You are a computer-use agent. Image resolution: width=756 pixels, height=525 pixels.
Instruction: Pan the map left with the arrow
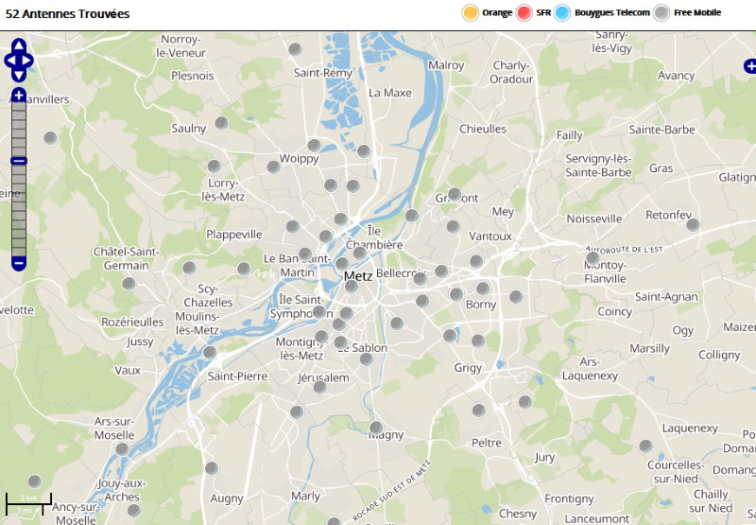click(9, 61)
